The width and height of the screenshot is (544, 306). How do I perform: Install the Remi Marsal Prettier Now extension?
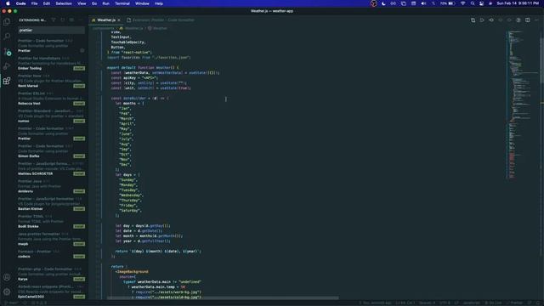[79, 86]
